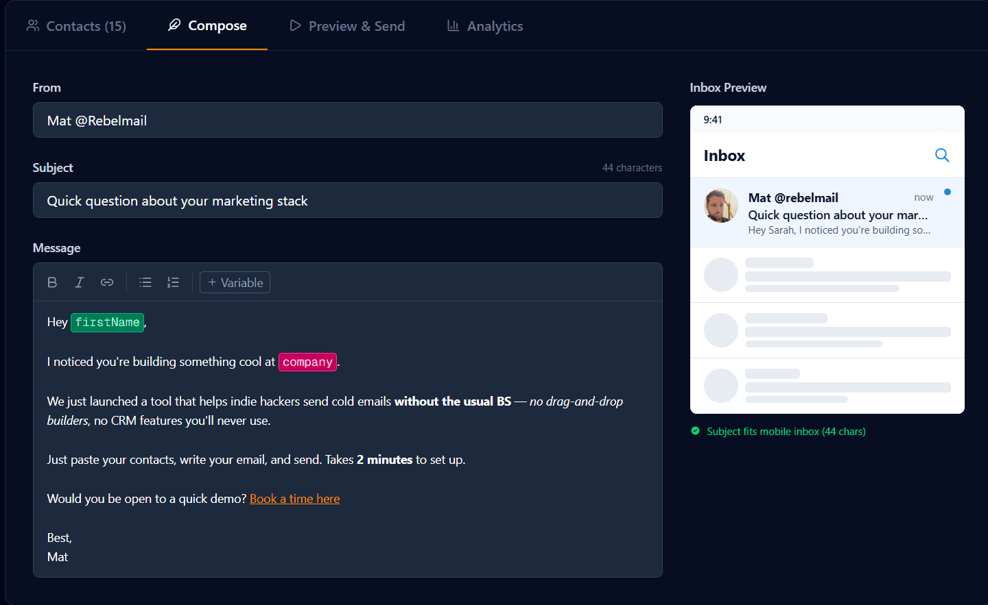Switch to the Preview & Send tab
The image size is (988, 605).
[347, 26]
